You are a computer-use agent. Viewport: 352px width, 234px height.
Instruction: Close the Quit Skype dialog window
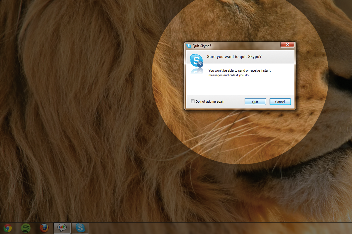[x=287, y=45]
